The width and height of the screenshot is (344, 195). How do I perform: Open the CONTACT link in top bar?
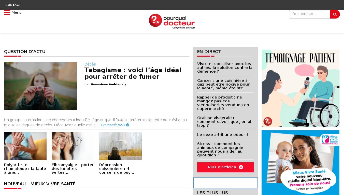pyautogui.click(x=13, y=5)
